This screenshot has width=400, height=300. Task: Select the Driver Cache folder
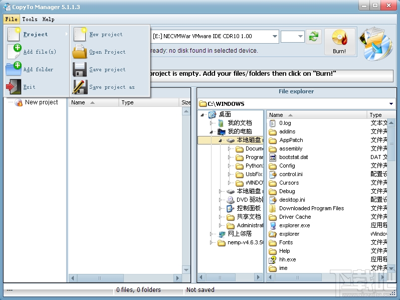295,217
